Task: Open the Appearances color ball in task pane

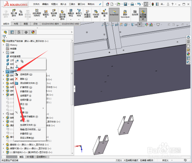Action: 188,54
